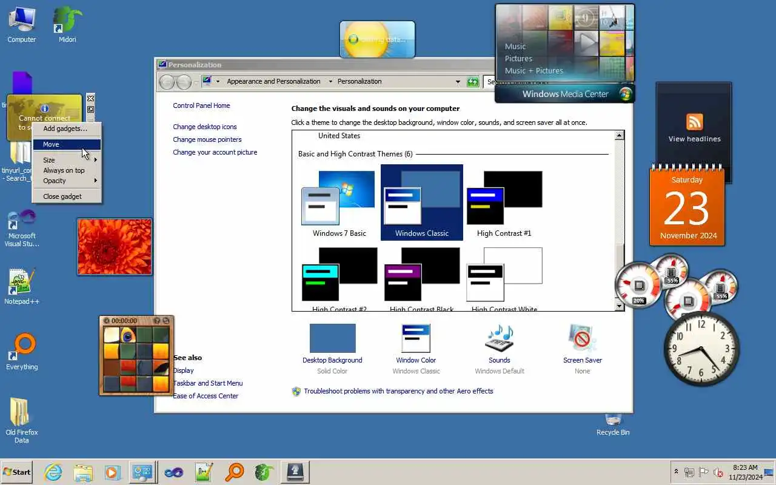Click Troubleshoot transparency and Aero effects link
This screenshot has width=776, height=485.
click(x=398, y=391)
